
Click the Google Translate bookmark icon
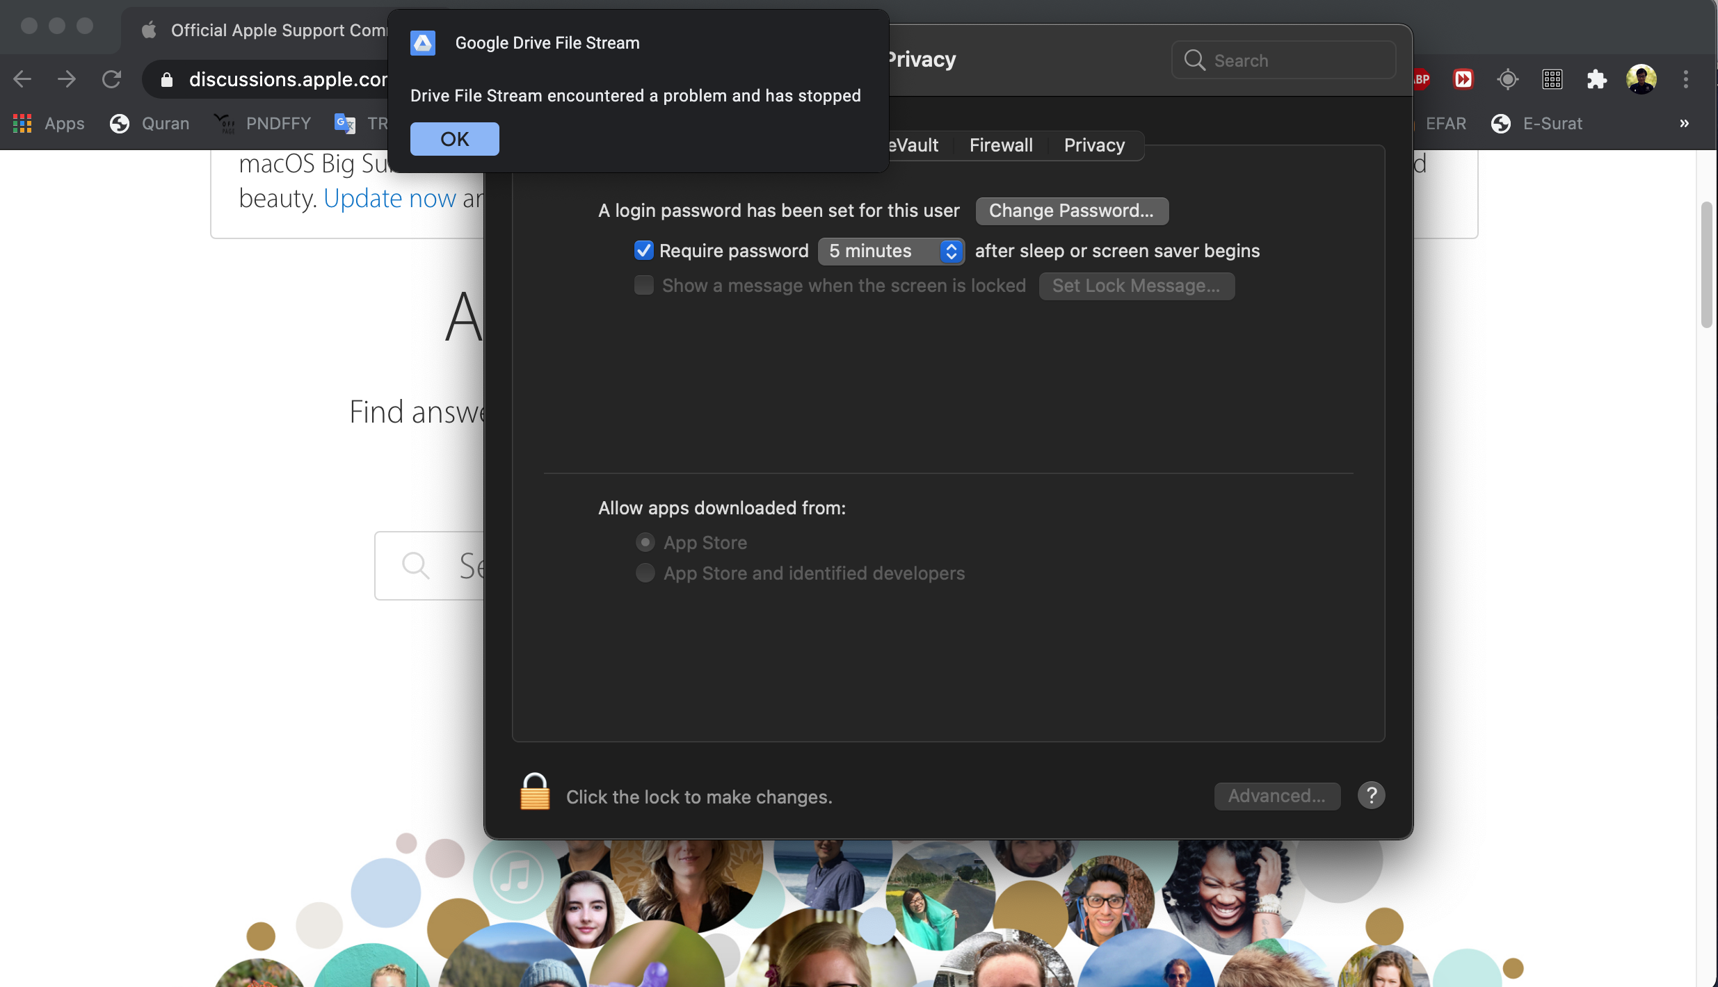tap(345, 124)
